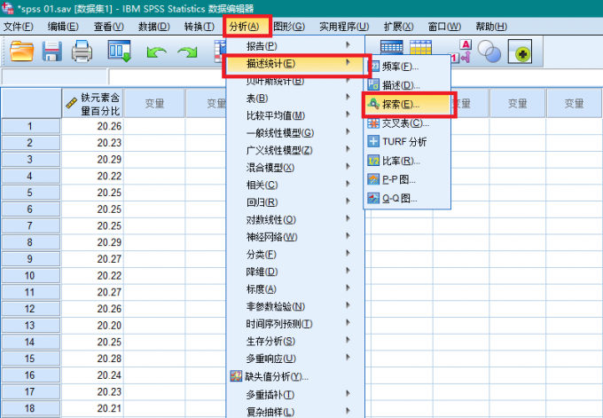
Task: Click the yellow grid toolbar icon
Action: [420, 46]
